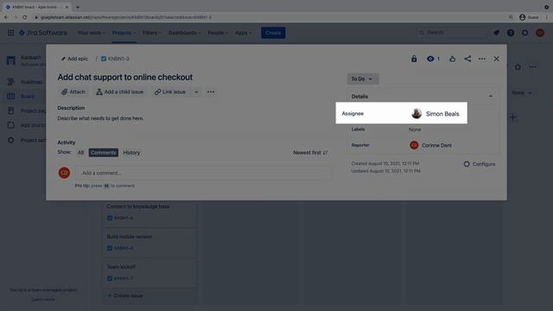553x311 pixels.
Task: Open the board's three-dot menu
Action: (532, 67)
